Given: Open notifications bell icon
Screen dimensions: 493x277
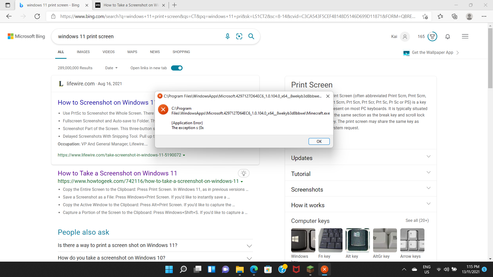Looking at the screenshot, I should coord(448,36).
